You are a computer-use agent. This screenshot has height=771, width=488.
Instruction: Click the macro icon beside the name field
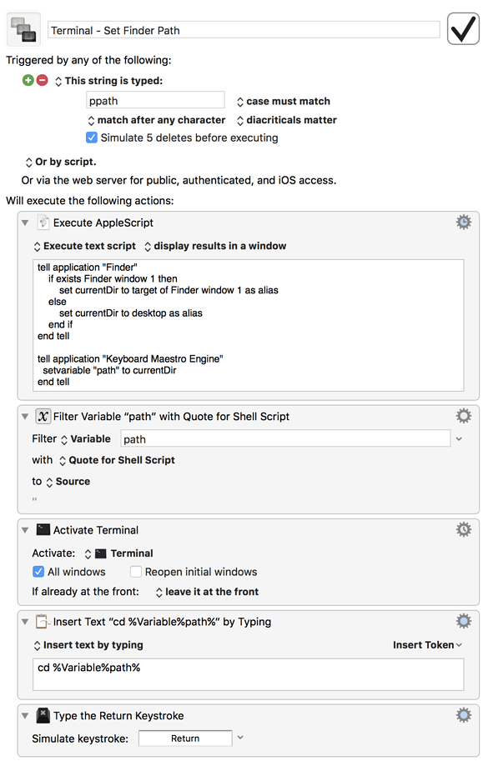pos(24,29)
